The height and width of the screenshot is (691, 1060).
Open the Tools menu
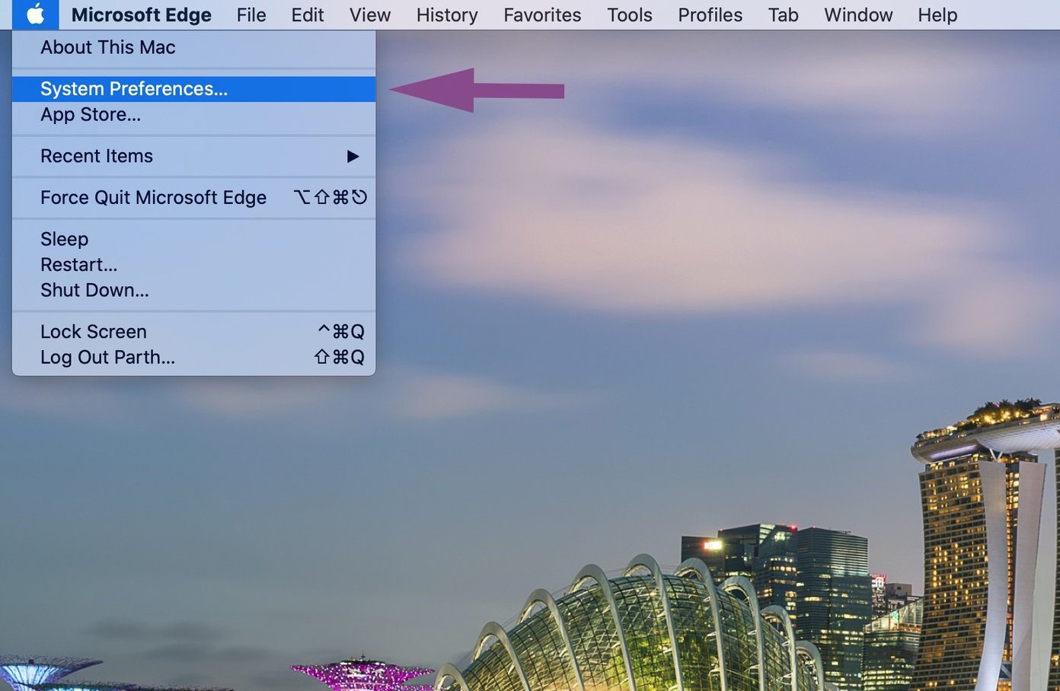coord(630,14)
